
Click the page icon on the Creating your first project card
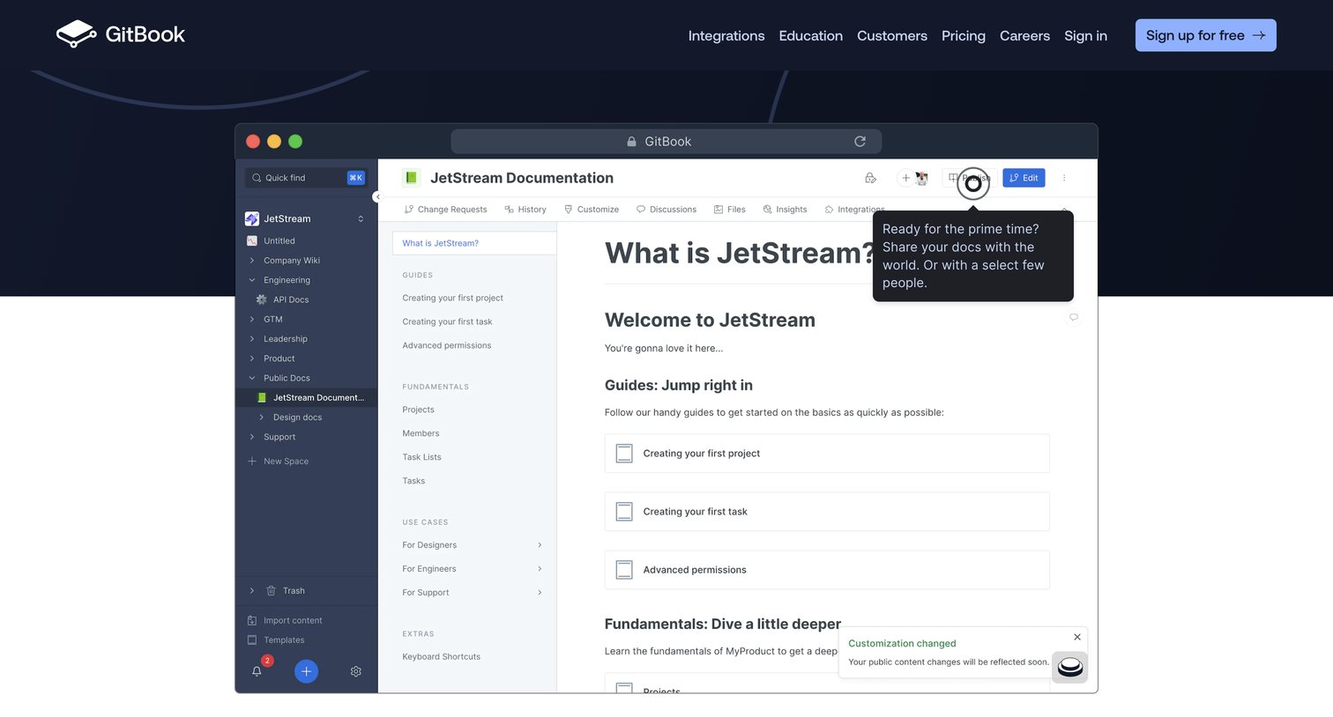pyautogui.click(x=624, y=454)
